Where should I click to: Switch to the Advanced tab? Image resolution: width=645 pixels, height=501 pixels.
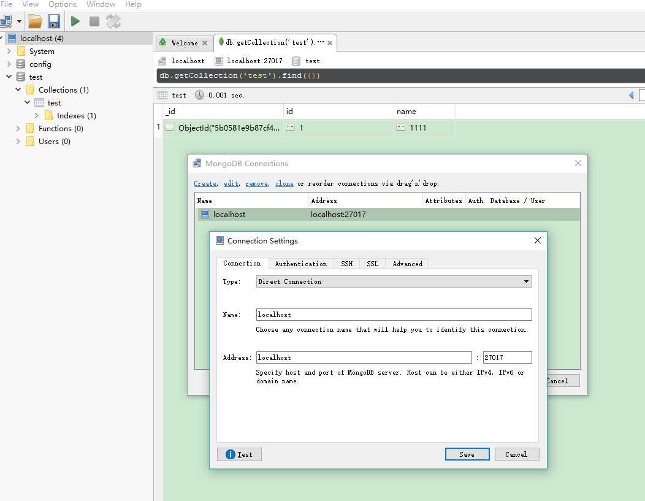tap(407, 264)
